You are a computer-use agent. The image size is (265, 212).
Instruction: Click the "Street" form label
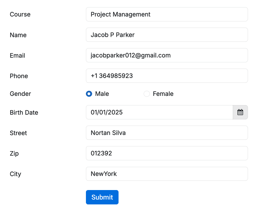click(18, 133)
